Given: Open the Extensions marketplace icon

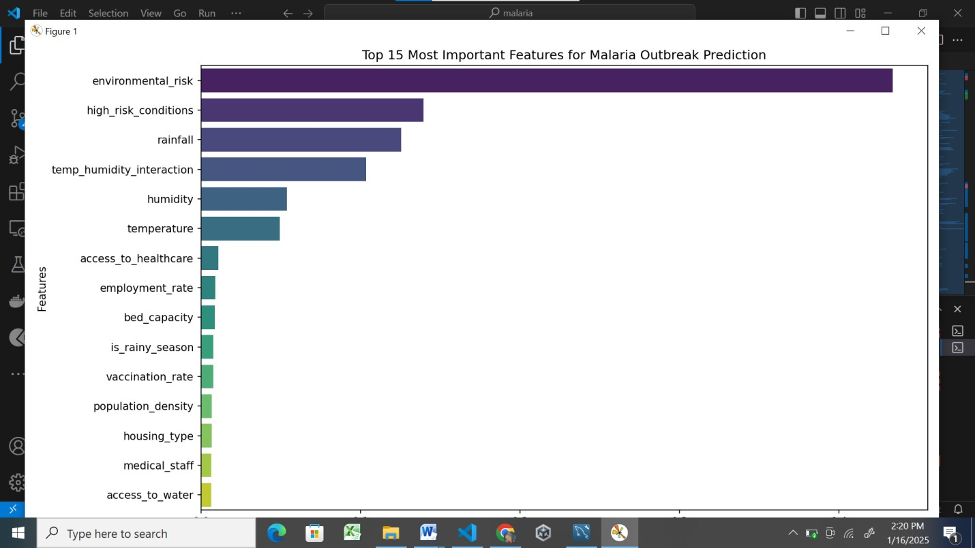Looking at the screenshot, I should tap(16, 192).
